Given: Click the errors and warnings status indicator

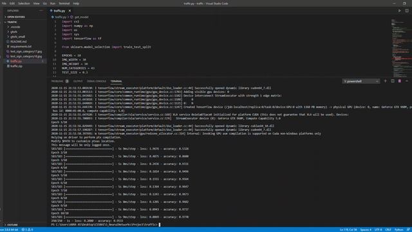Looking at the screenshot, I should coord(27,229).
